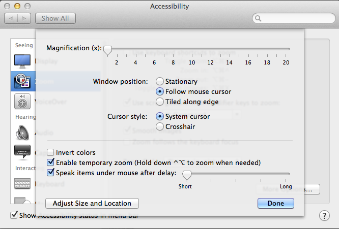
Task: Click the yellow minimize window button
Action: (17, 6)
